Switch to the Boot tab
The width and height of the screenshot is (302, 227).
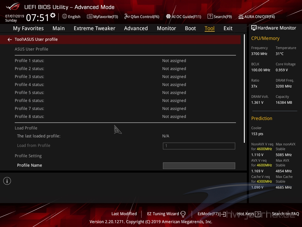[190, 28]
